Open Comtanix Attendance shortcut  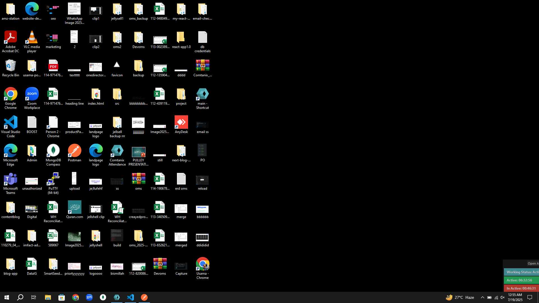pos(117,155)
